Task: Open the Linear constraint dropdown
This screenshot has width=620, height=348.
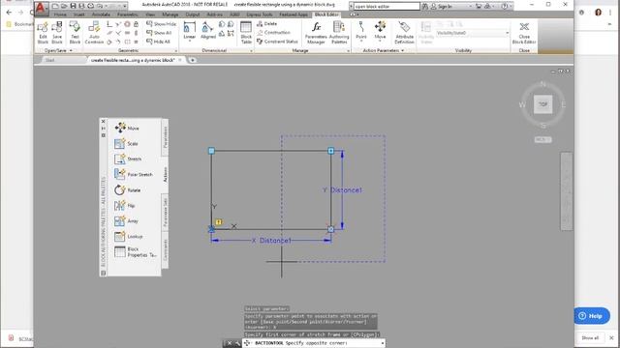Action: pyautogui.click(x=190, y=41)
